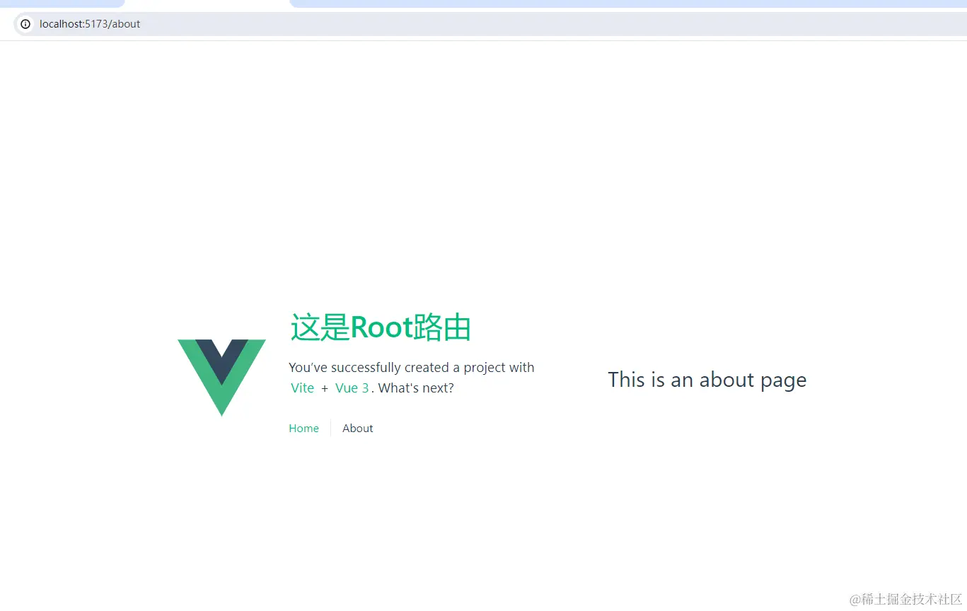967x611 pixels.
Task: Click the text What's next?
Action: 416,388
